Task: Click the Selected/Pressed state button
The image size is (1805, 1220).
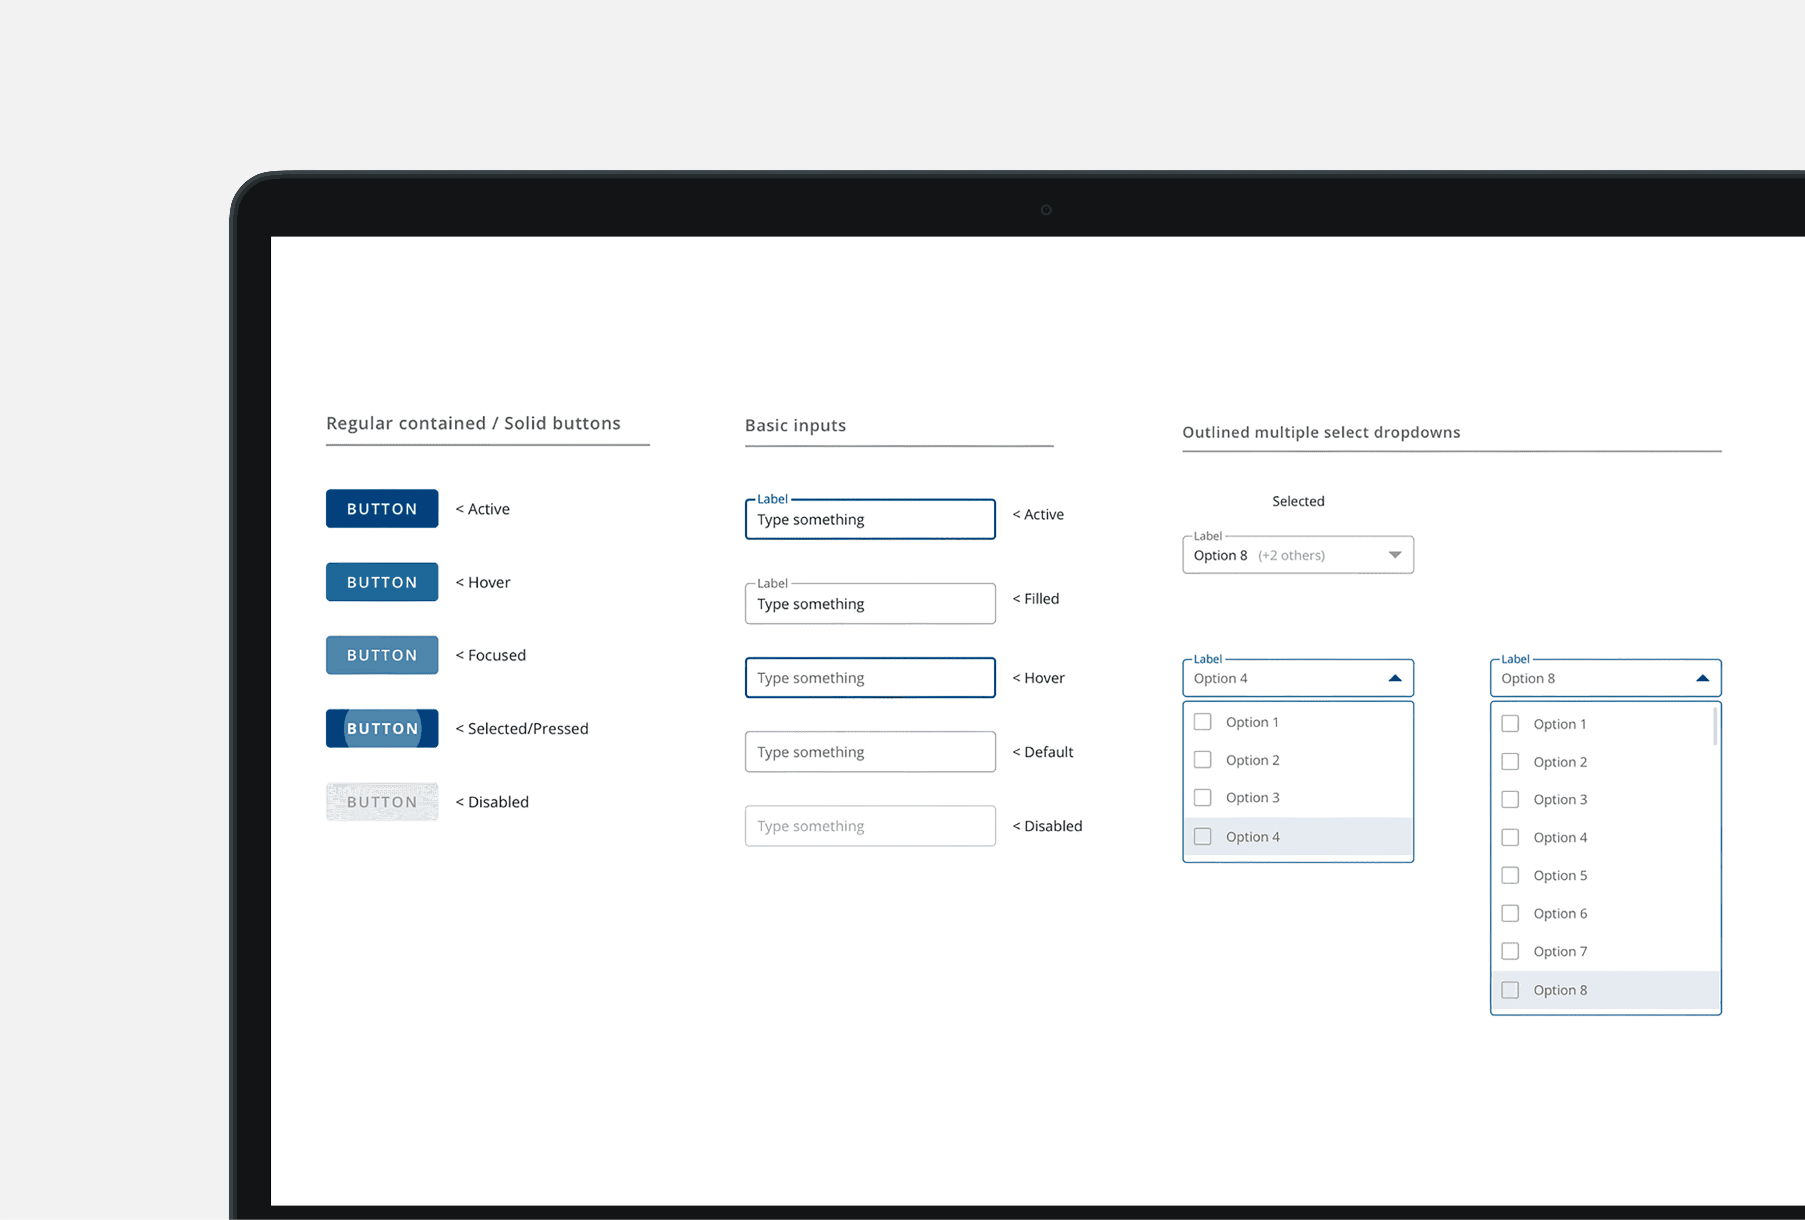Action: click(x=381, y=728)
